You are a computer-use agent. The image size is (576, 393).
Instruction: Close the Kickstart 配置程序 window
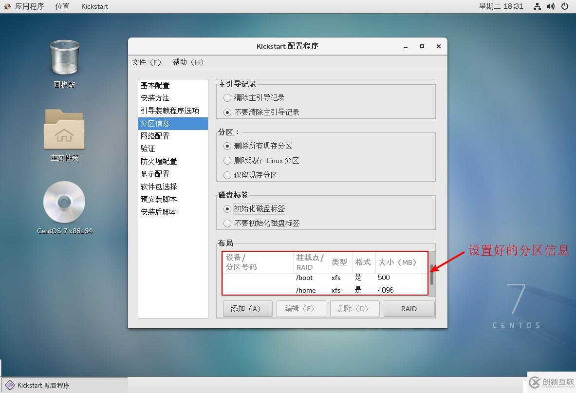439,46
